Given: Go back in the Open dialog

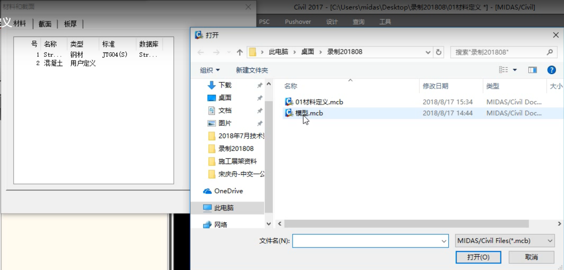Looking at the screenshot, I should pos(201,52).
